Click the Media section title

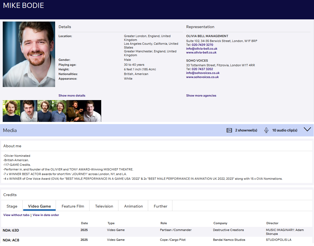pos(10,130)
